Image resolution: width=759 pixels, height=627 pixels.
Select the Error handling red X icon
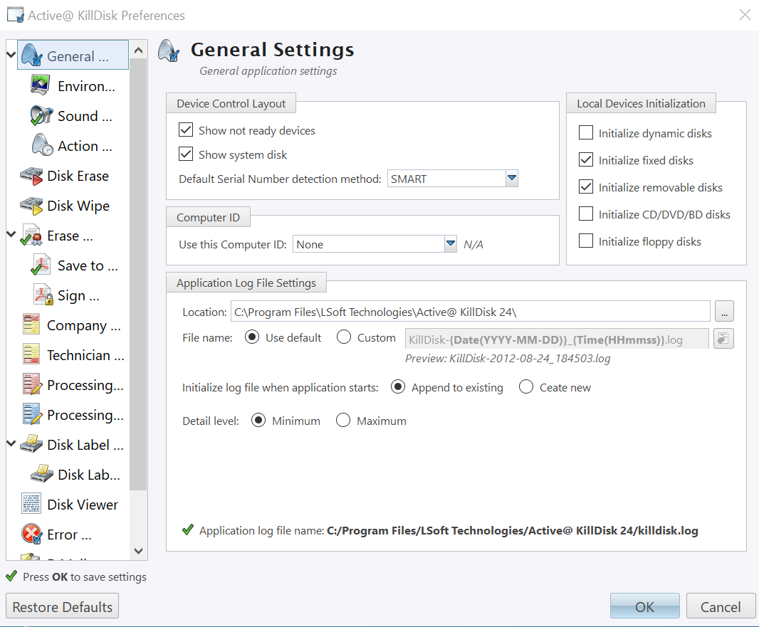31,534
